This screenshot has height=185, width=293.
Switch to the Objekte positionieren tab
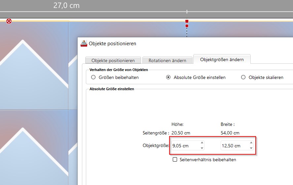click(x=113, y=60)
